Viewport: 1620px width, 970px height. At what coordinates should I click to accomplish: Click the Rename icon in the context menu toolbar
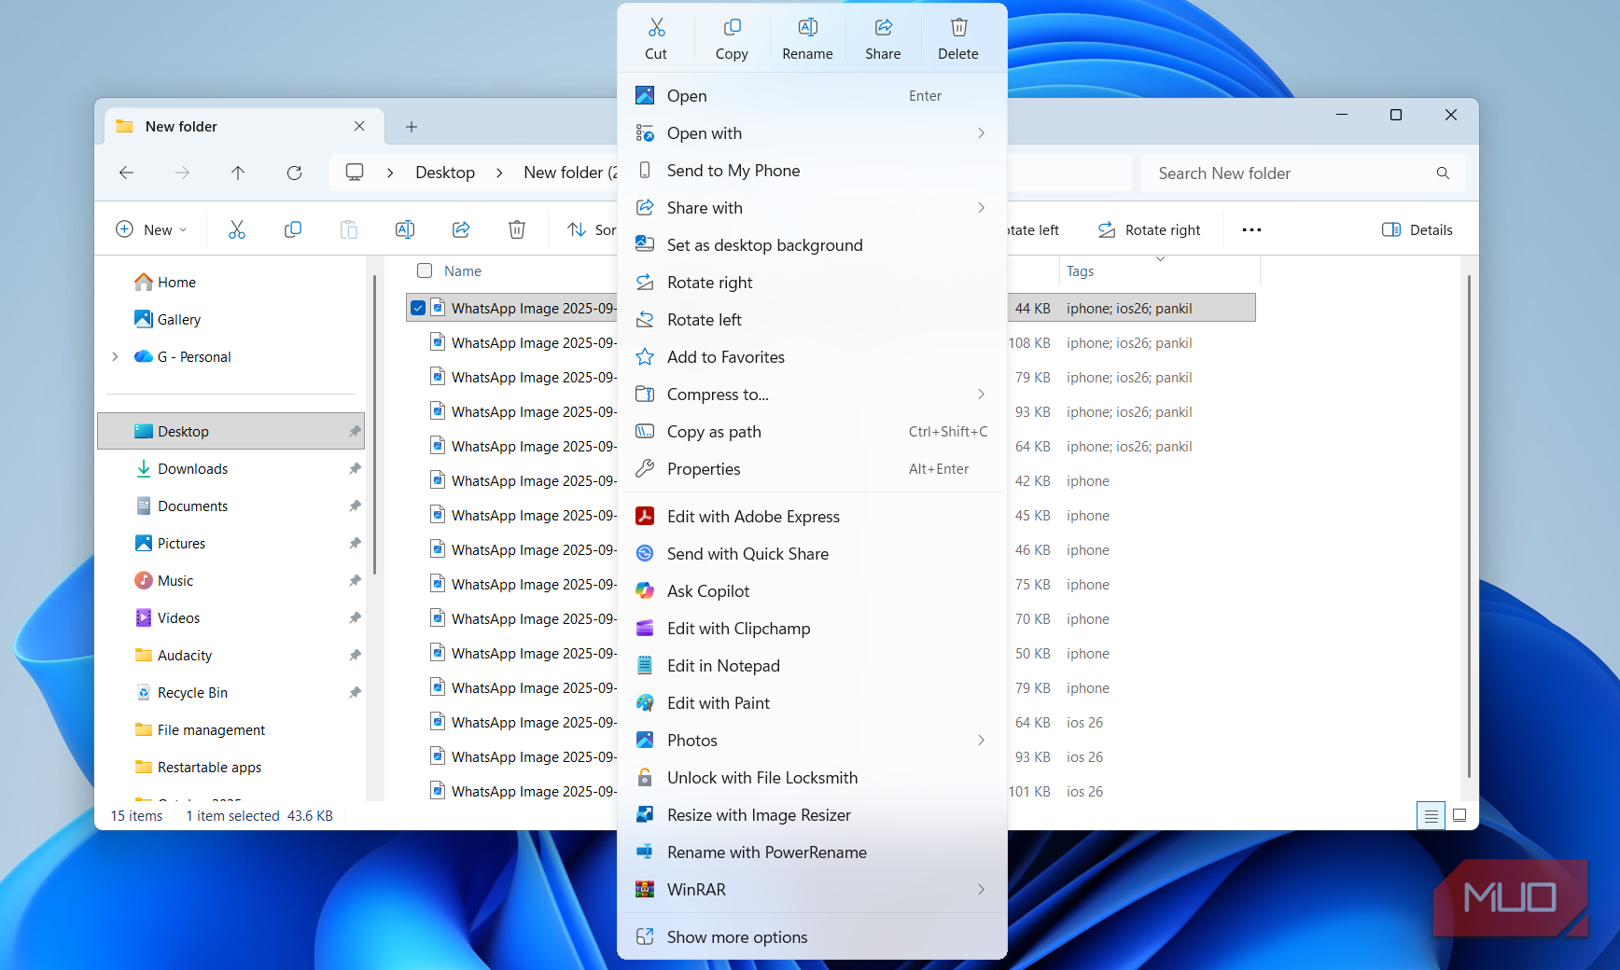tap(807, 35)
